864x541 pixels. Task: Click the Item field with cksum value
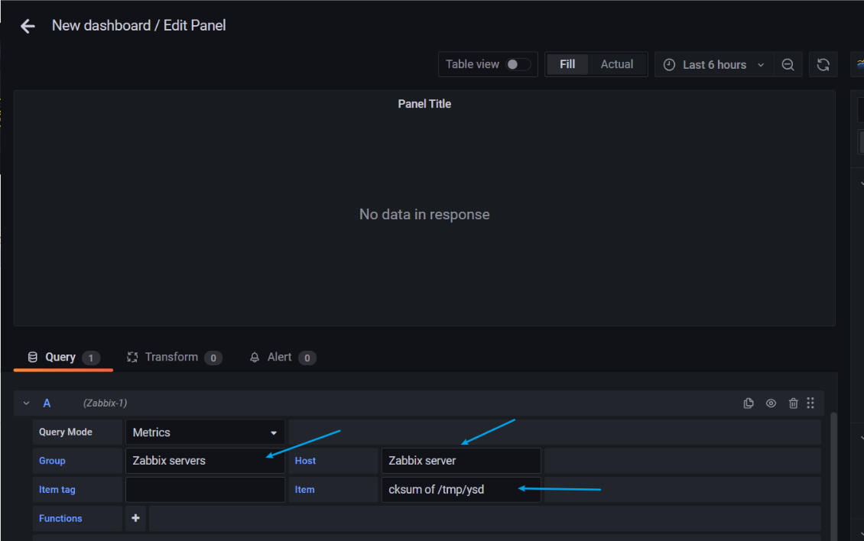pyautogui.click(x=460, y=490)
